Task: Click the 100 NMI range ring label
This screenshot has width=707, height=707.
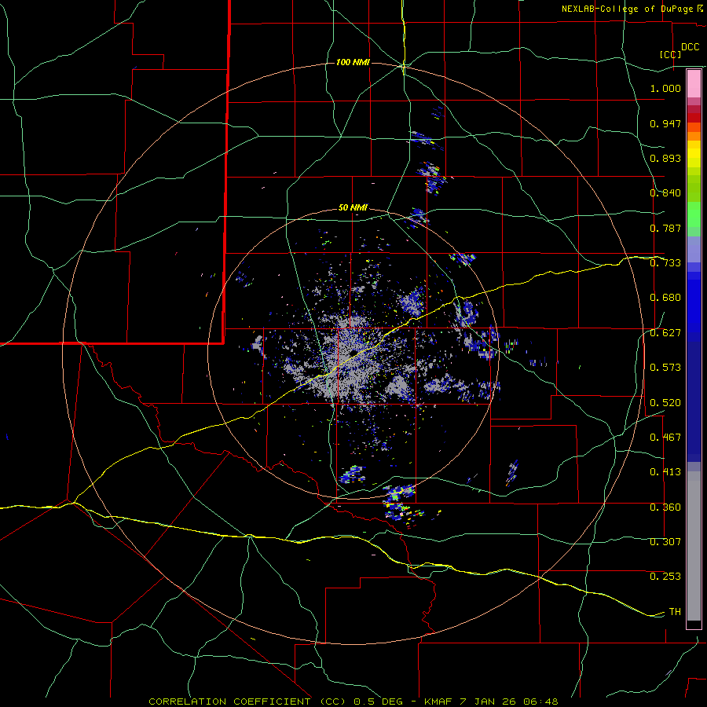Action: [x=353, y=62]
